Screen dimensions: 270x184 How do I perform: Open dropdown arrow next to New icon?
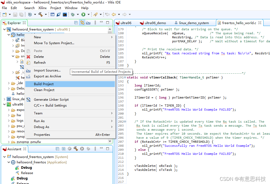(10, 14)
